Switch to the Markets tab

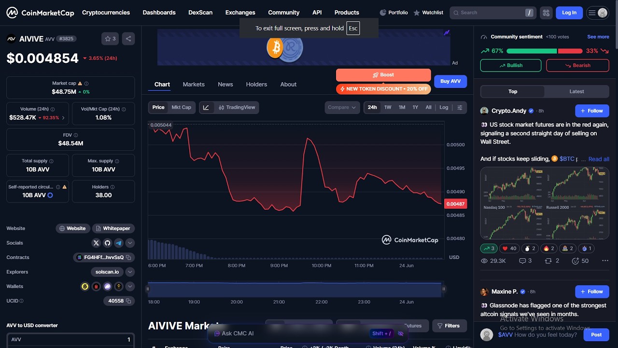[x=194, y=84]
